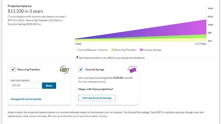Click Activate Surprise Savings button
Screen dimensions: 221x124
[97, 98]
